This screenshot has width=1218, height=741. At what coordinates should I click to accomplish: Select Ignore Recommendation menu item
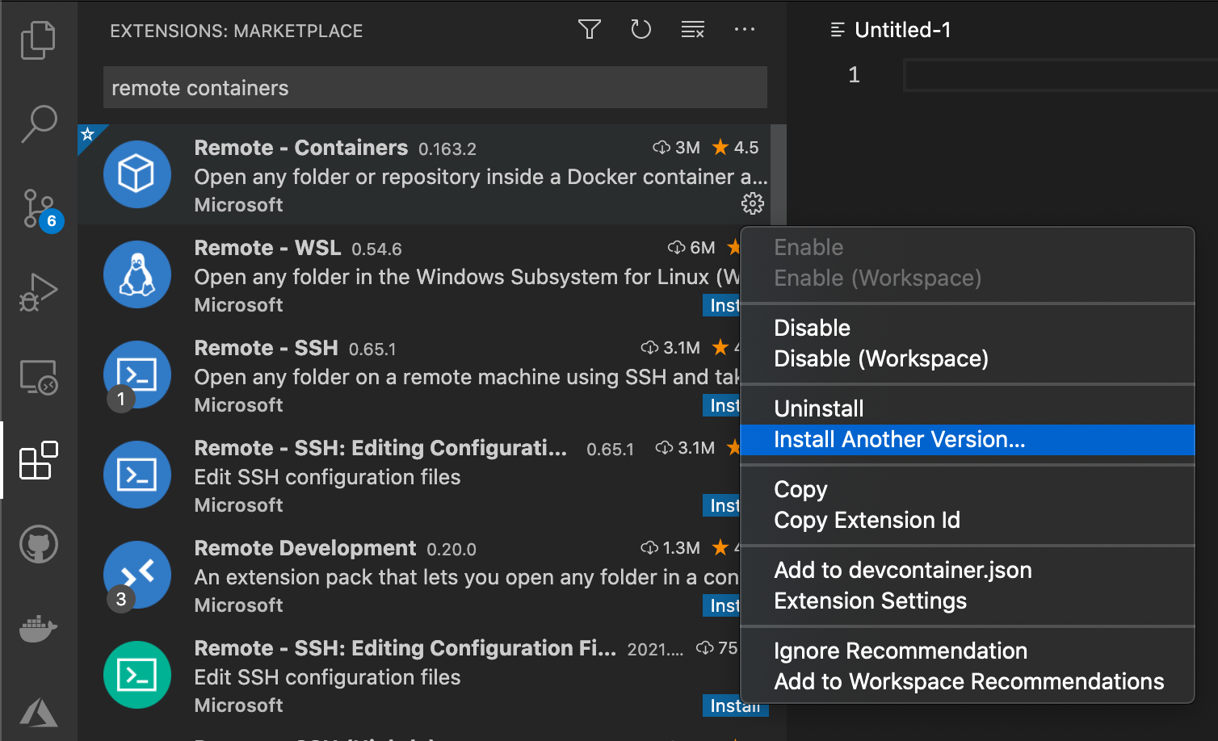coord(967,651)
